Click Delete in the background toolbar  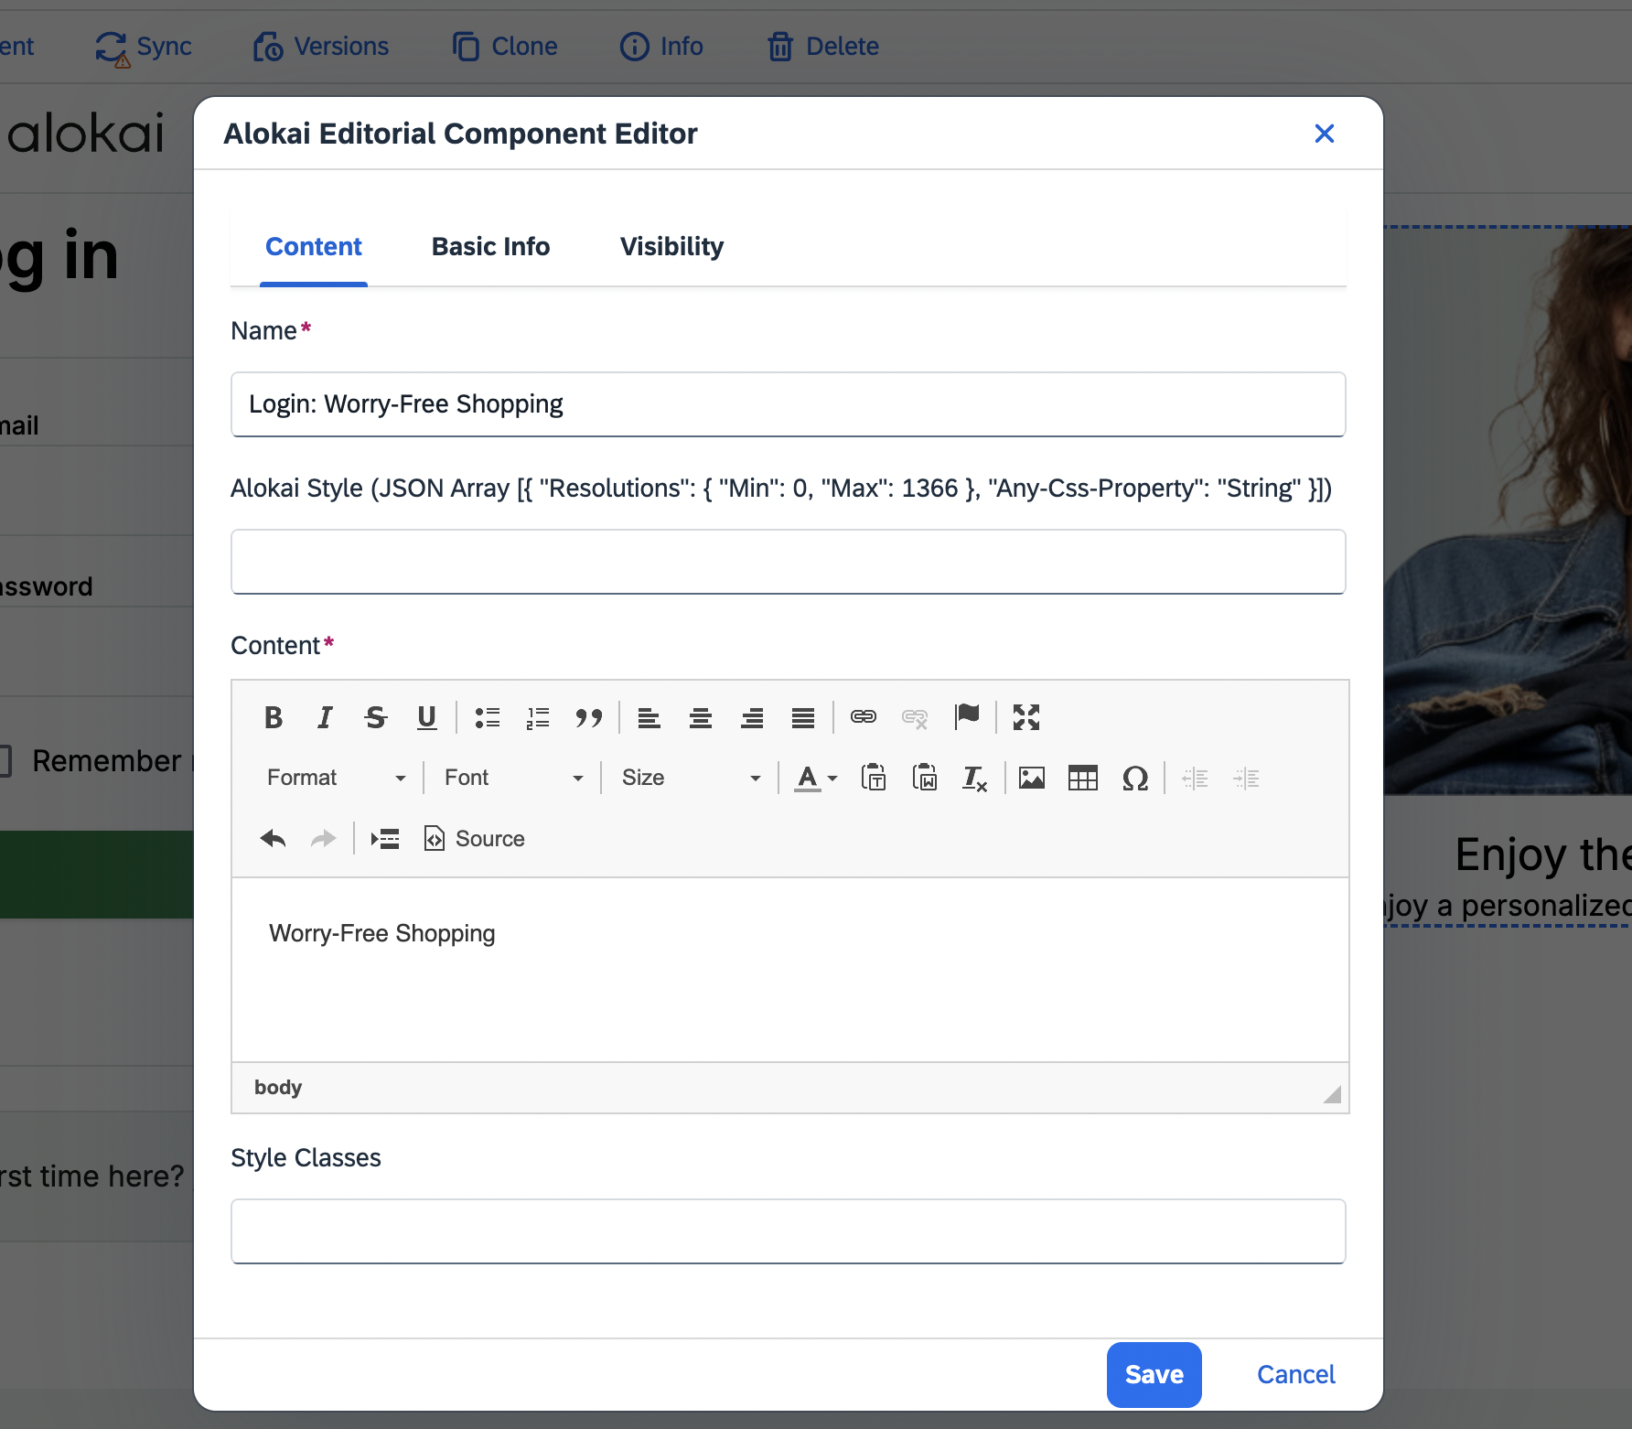click(x=822, y=47)
